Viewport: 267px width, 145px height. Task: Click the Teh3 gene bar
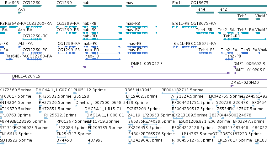click(243, 19)
